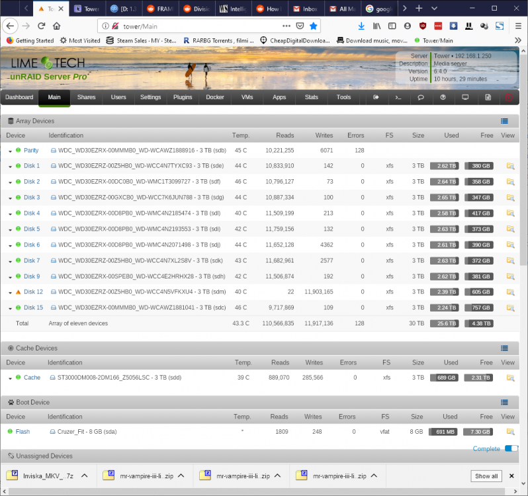Open the help question mark icon
The height and width of the screenshot is (496, 528).
(443, 97)
